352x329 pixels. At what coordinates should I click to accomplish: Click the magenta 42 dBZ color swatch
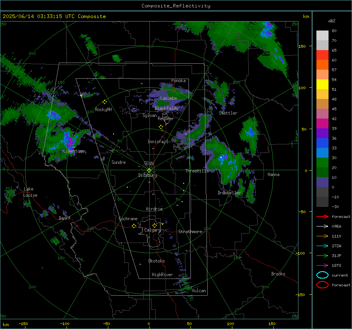pyautogui.click(x=322, y=124)
